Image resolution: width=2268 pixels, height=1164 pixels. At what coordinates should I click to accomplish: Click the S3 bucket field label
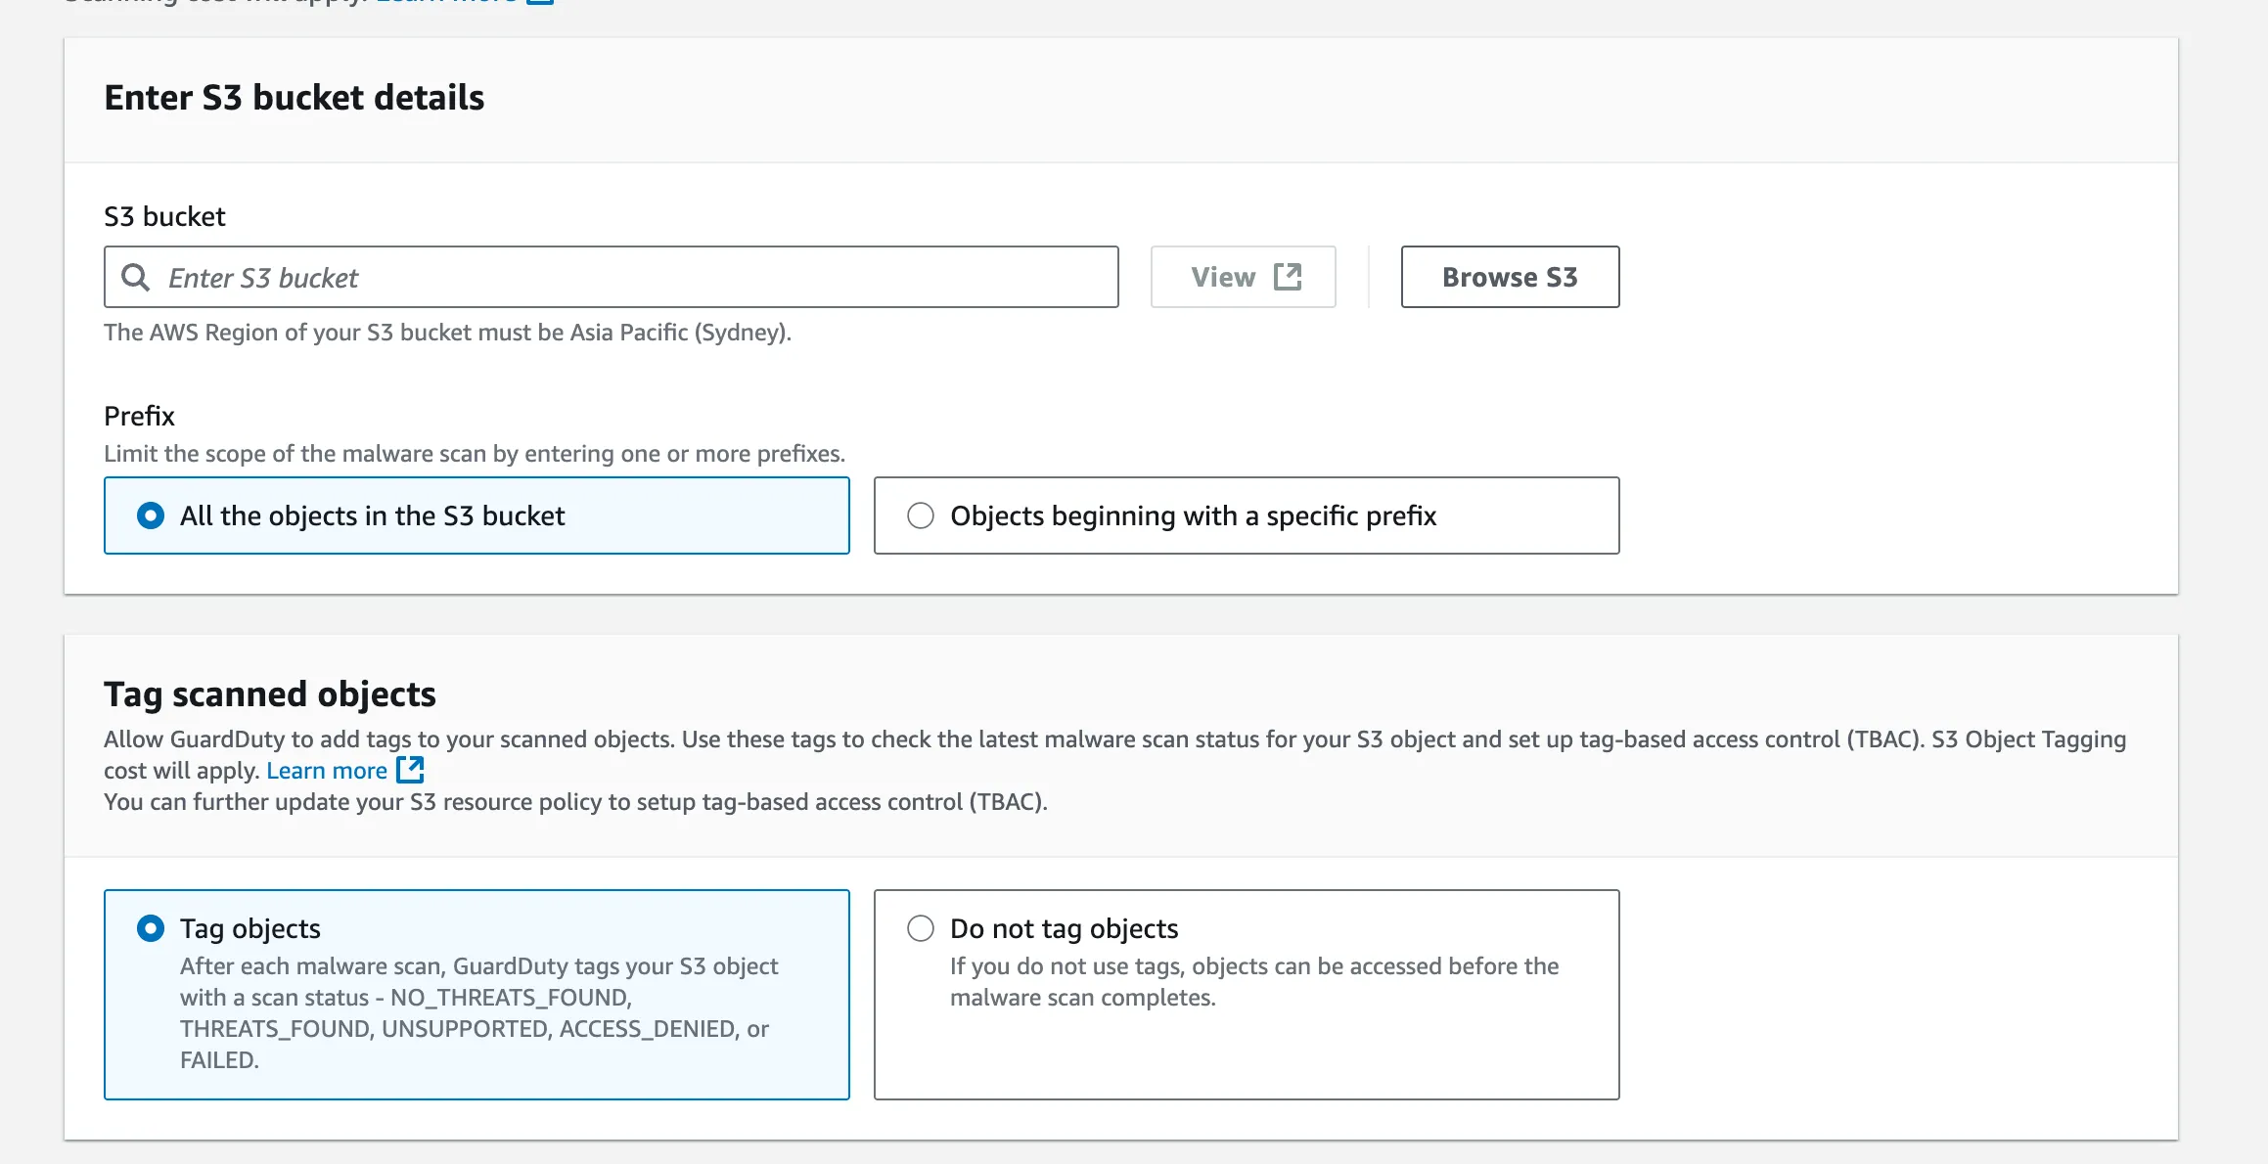tap(164, 216)
